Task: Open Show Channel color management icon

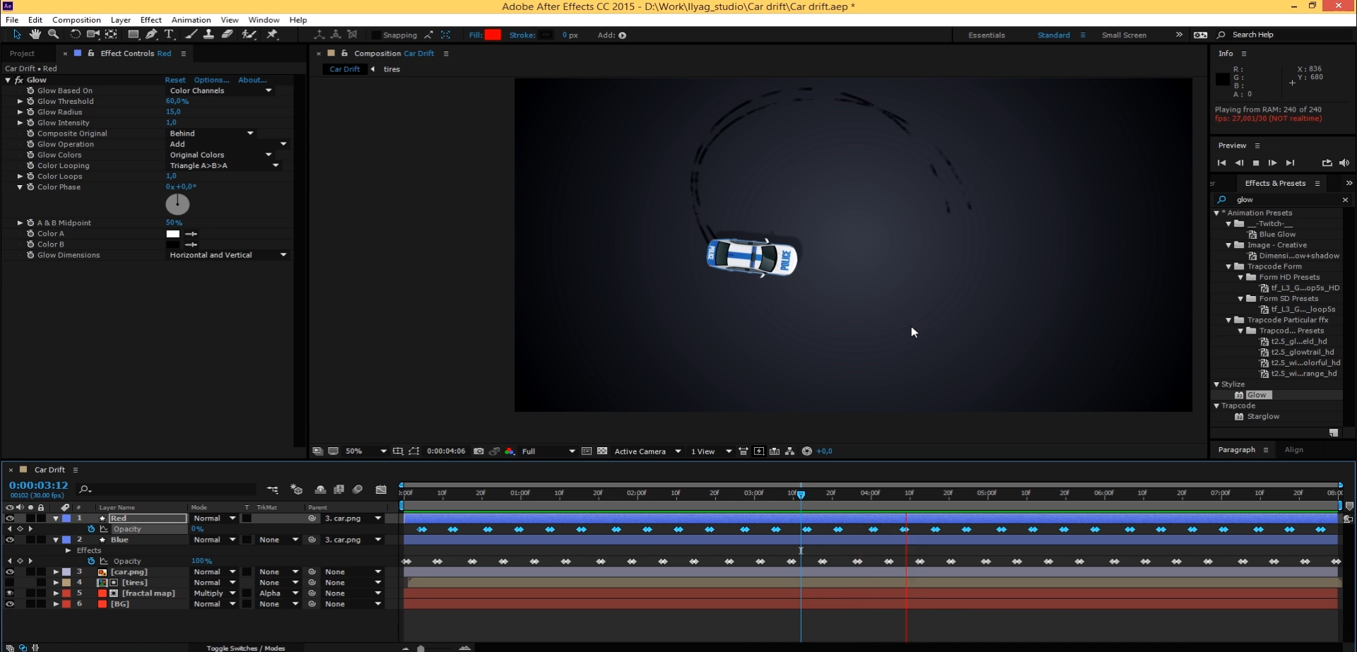Action: click(x=510, y=451)
